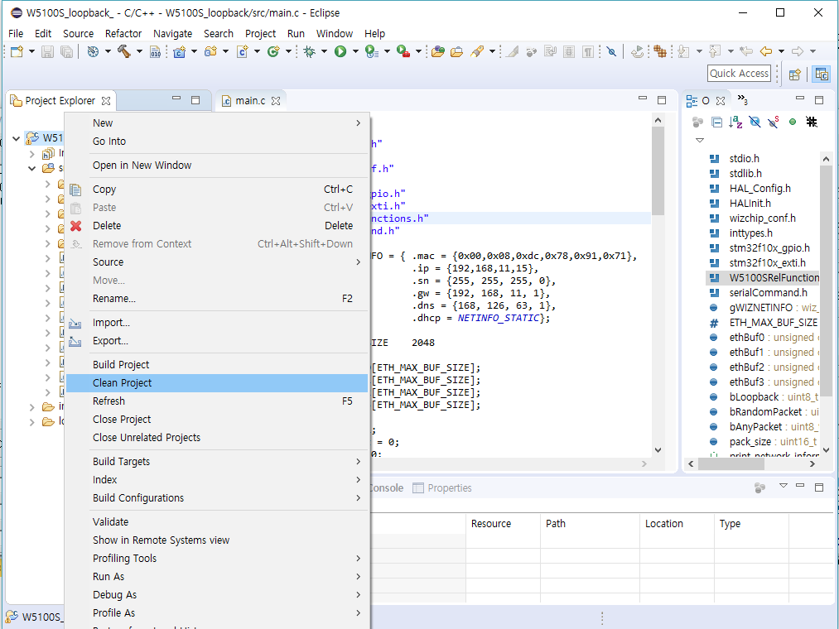Image resolution: width=839 pixels, height=629 pixels.
Task: Select wizchip_conf.h in the Outline
Action: (763, 218)
